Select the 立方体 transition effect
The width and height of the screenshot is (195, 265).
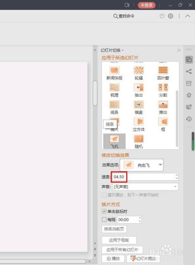[x=139, y=125]
